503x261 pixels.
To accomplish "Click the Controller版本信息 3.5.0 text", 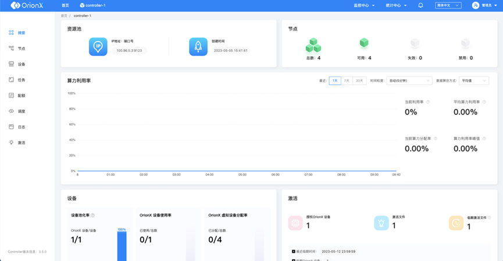I will 27,252.
